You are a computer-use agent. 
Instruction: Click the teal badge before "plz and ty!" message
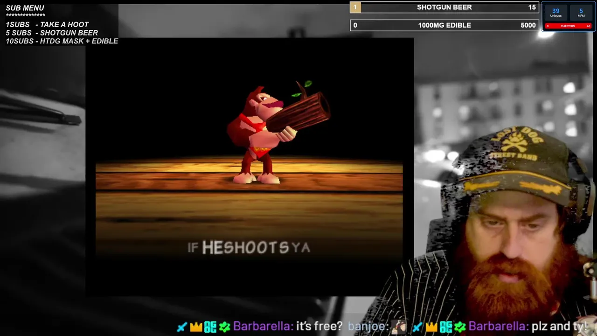(x=446, y=327)
